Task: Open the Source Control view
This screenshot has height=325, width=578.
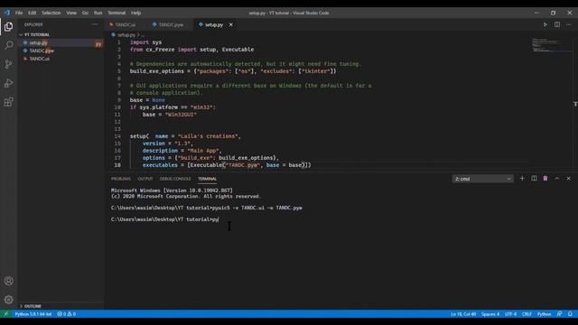Action: pos(8,64)
